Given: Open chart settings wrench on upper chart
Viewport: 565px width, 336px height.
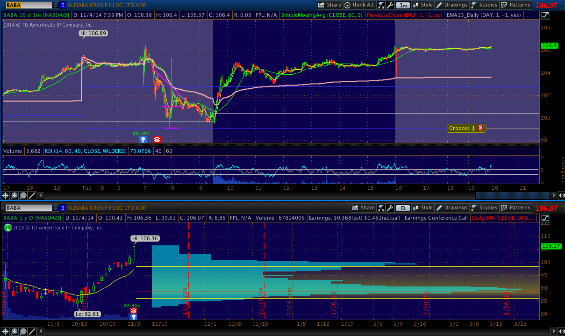Looking at the screenshot, I should click(x=389, y=5).
